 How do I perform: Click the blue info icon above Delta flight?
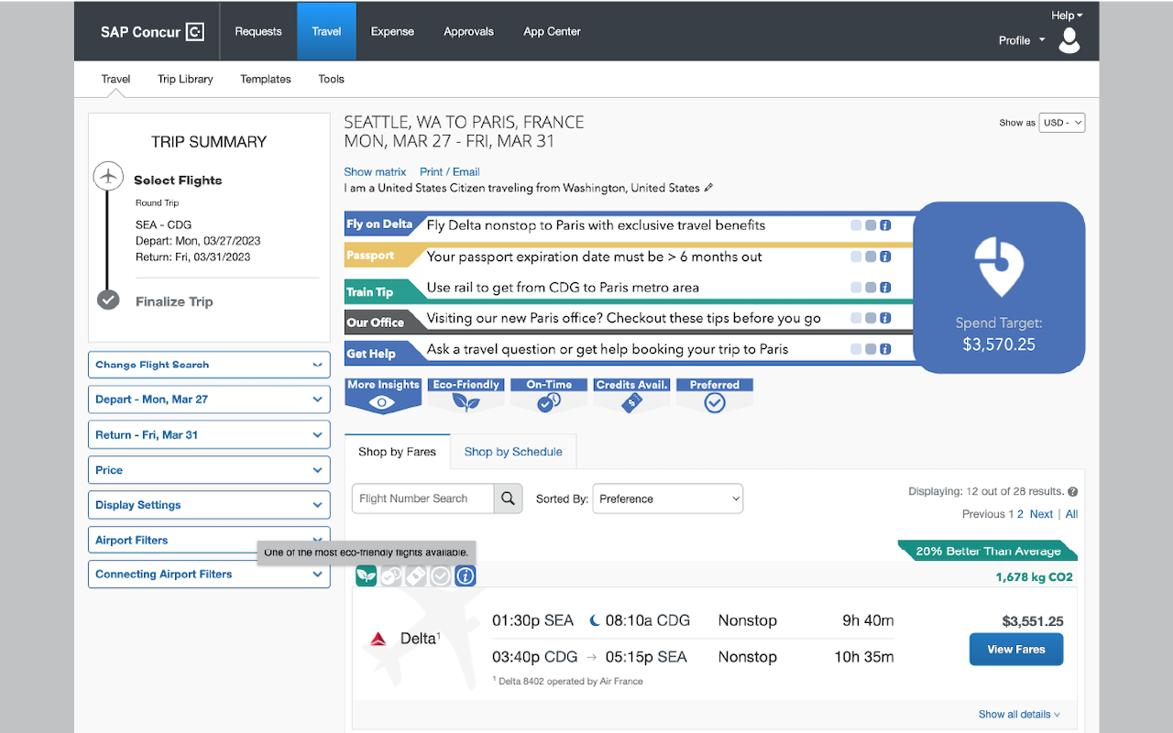466,575
